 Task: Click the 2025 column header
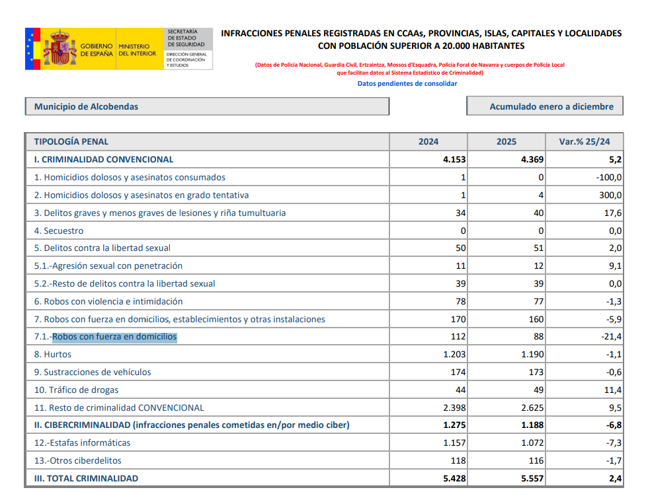(506, 141)
